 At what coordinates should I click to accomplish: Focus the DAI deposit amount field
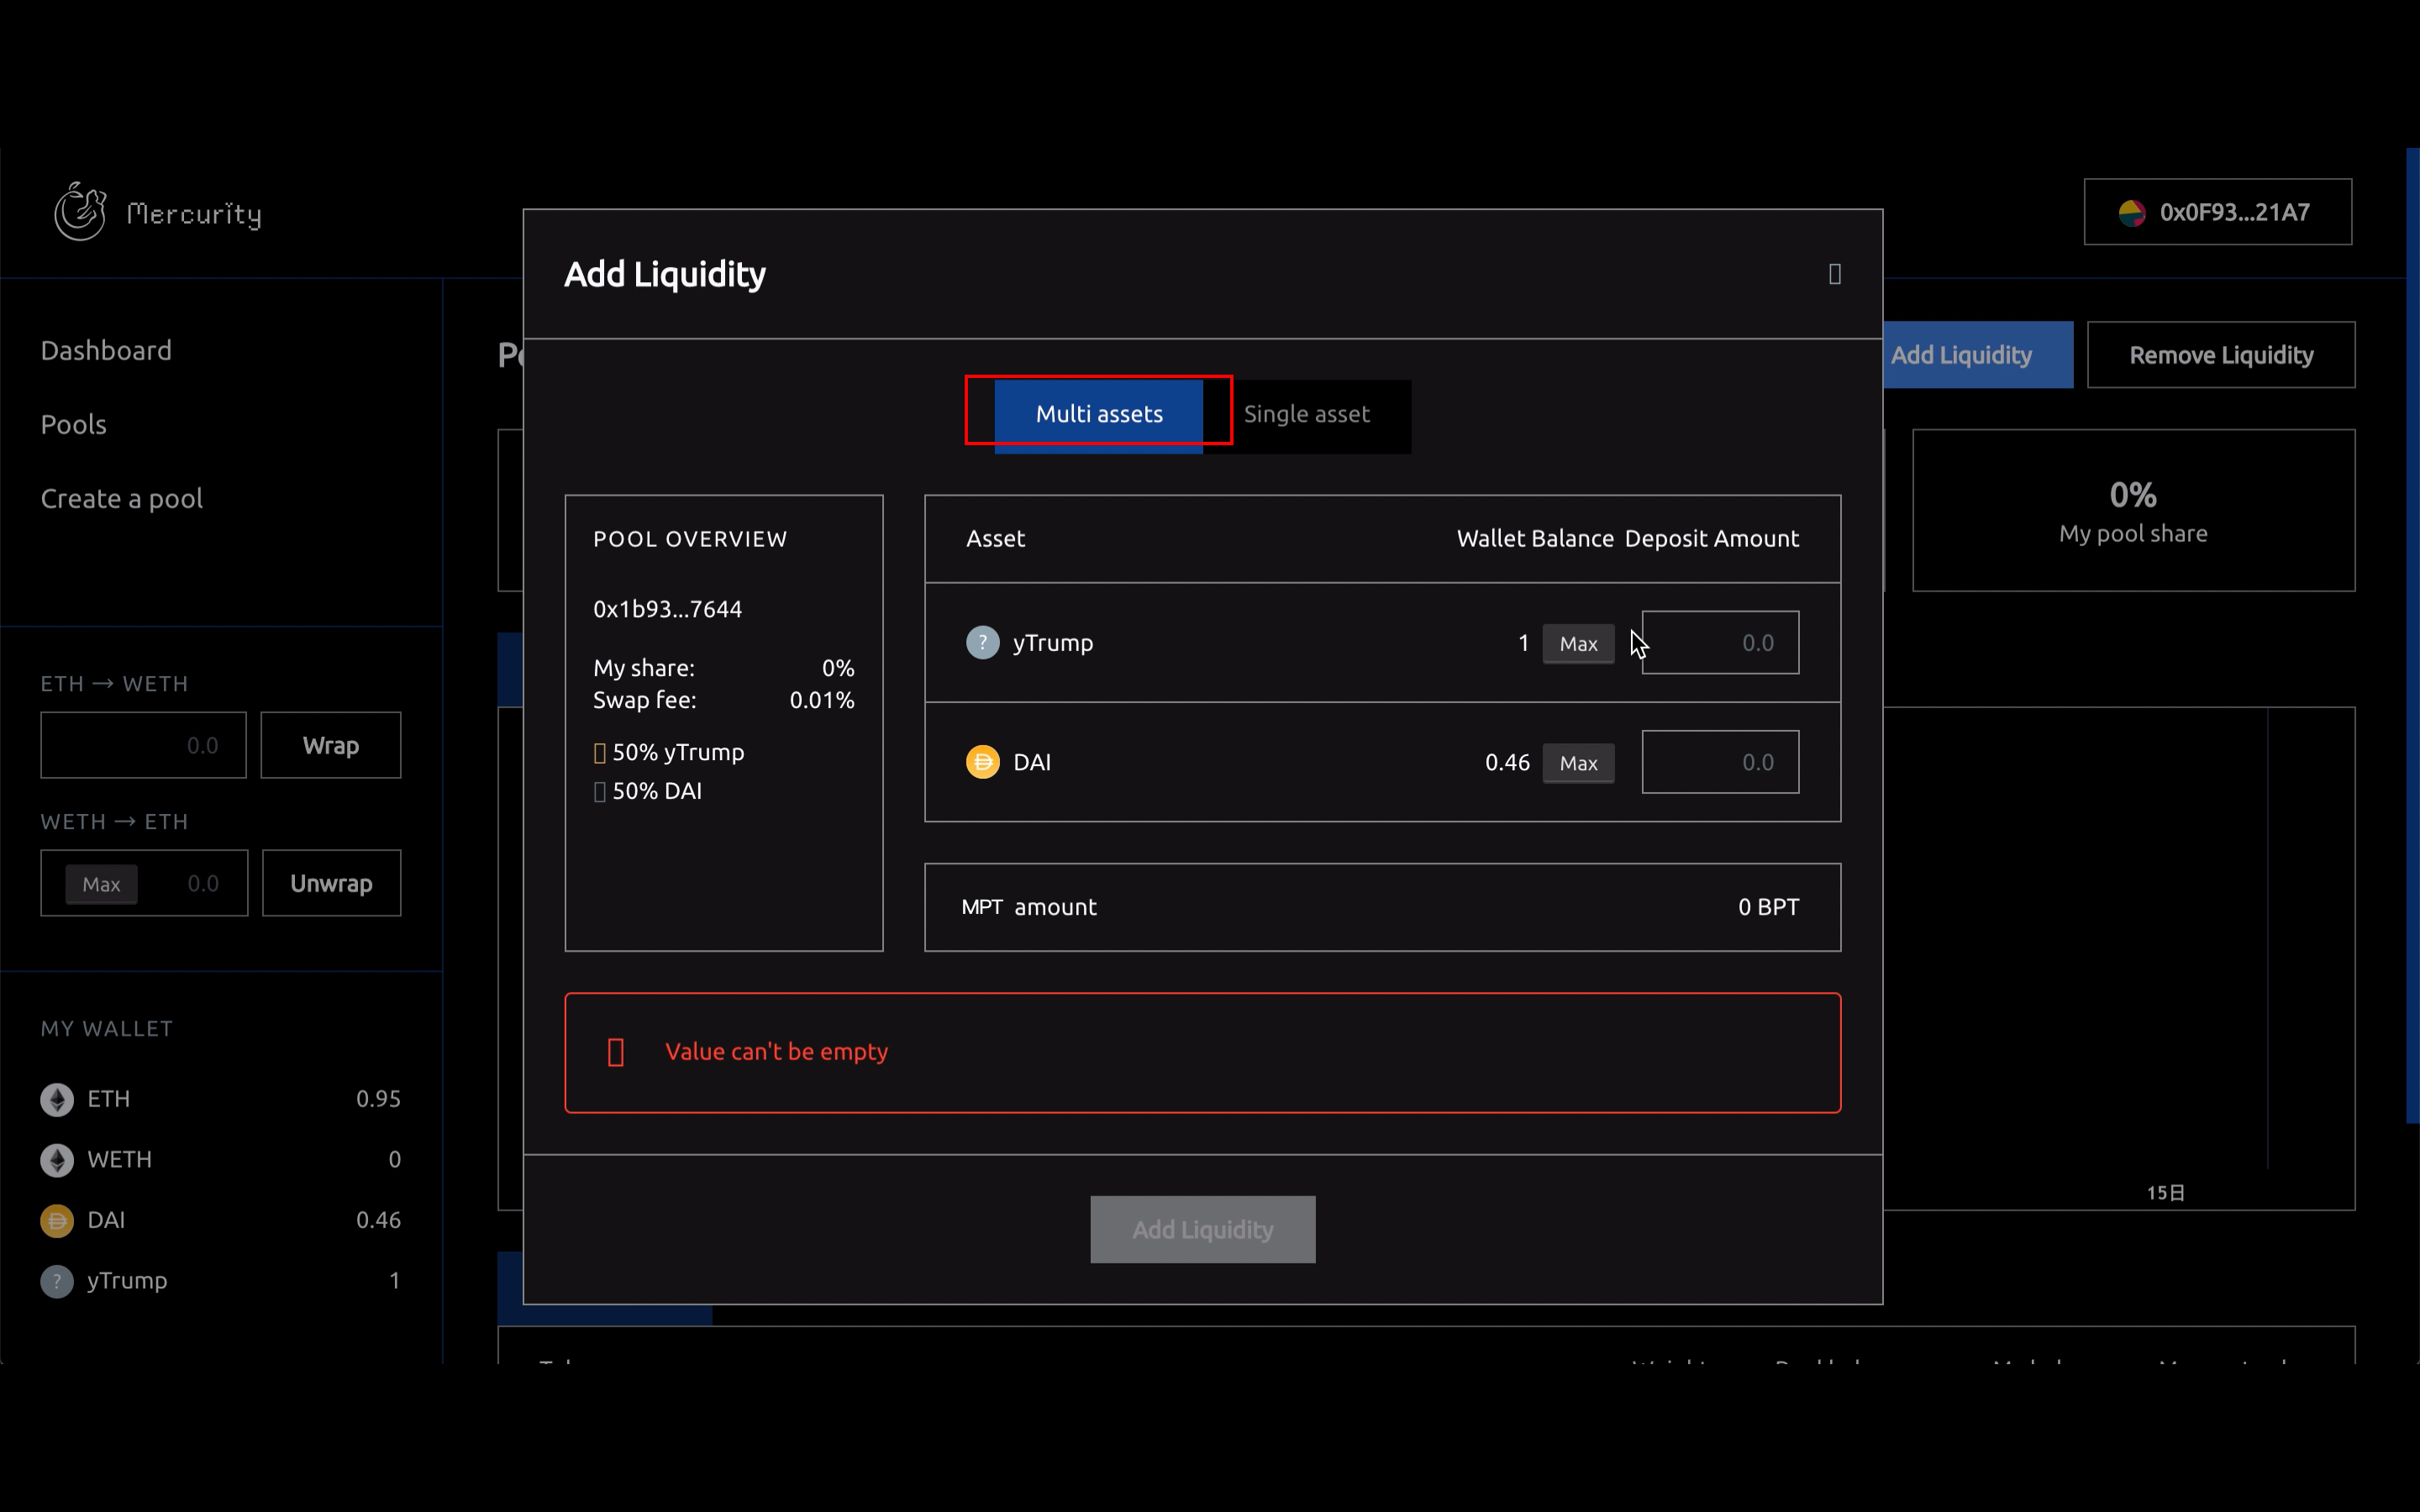pyautogui.click(x=1720, y=763)
